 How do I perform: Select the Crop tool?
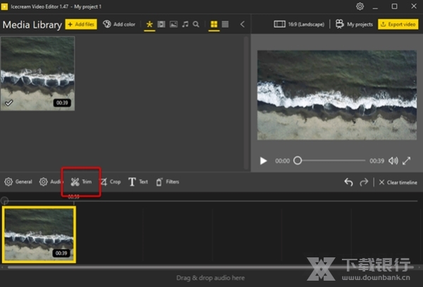tap(111, 182)
